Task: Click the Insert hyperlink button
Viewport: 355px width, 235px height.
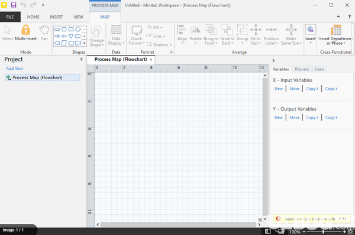Action: pos(311,34)
